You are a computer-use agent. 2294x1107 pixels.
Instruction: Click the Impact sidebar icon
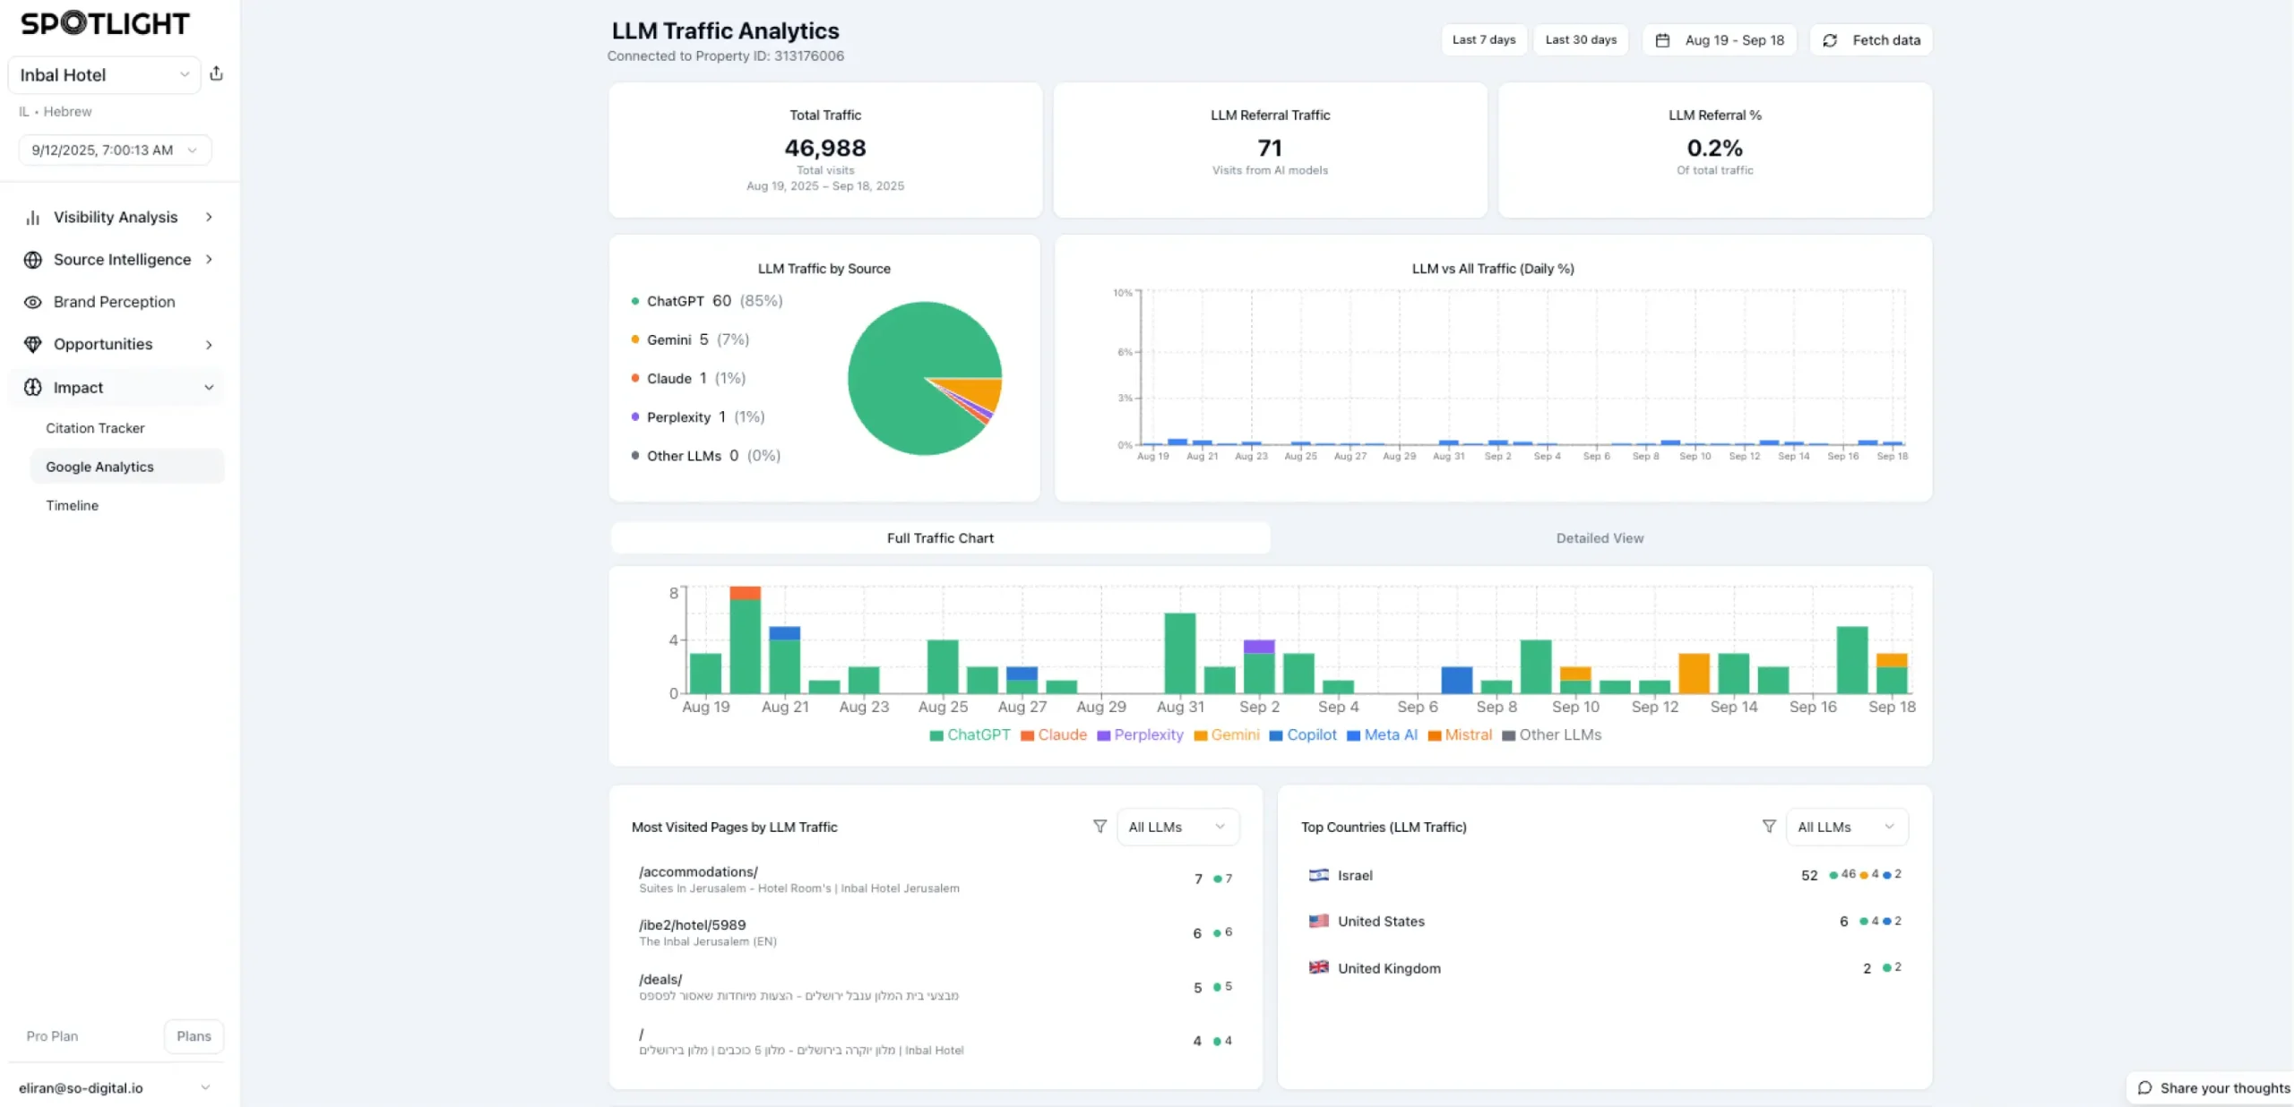33,388
